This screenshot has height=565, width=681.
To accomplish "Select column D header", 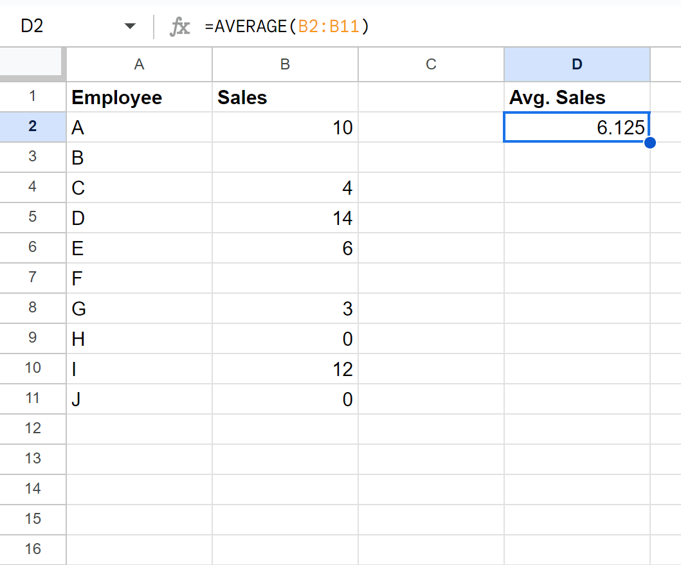I will pos(577,64).
